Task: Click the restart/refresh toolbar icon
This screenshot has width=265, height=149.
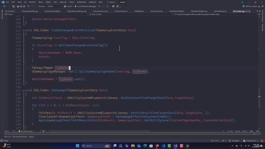Action: click(x=108, y=7)
